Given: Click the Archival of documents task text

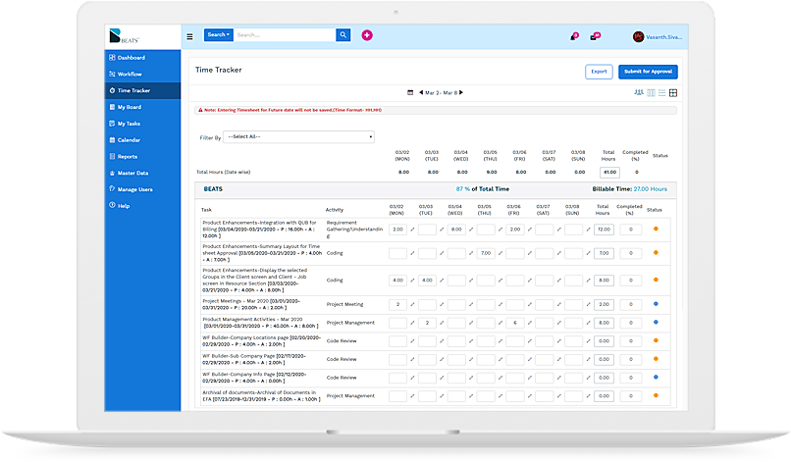Looking at the screenshot, I should click(261, 396).
